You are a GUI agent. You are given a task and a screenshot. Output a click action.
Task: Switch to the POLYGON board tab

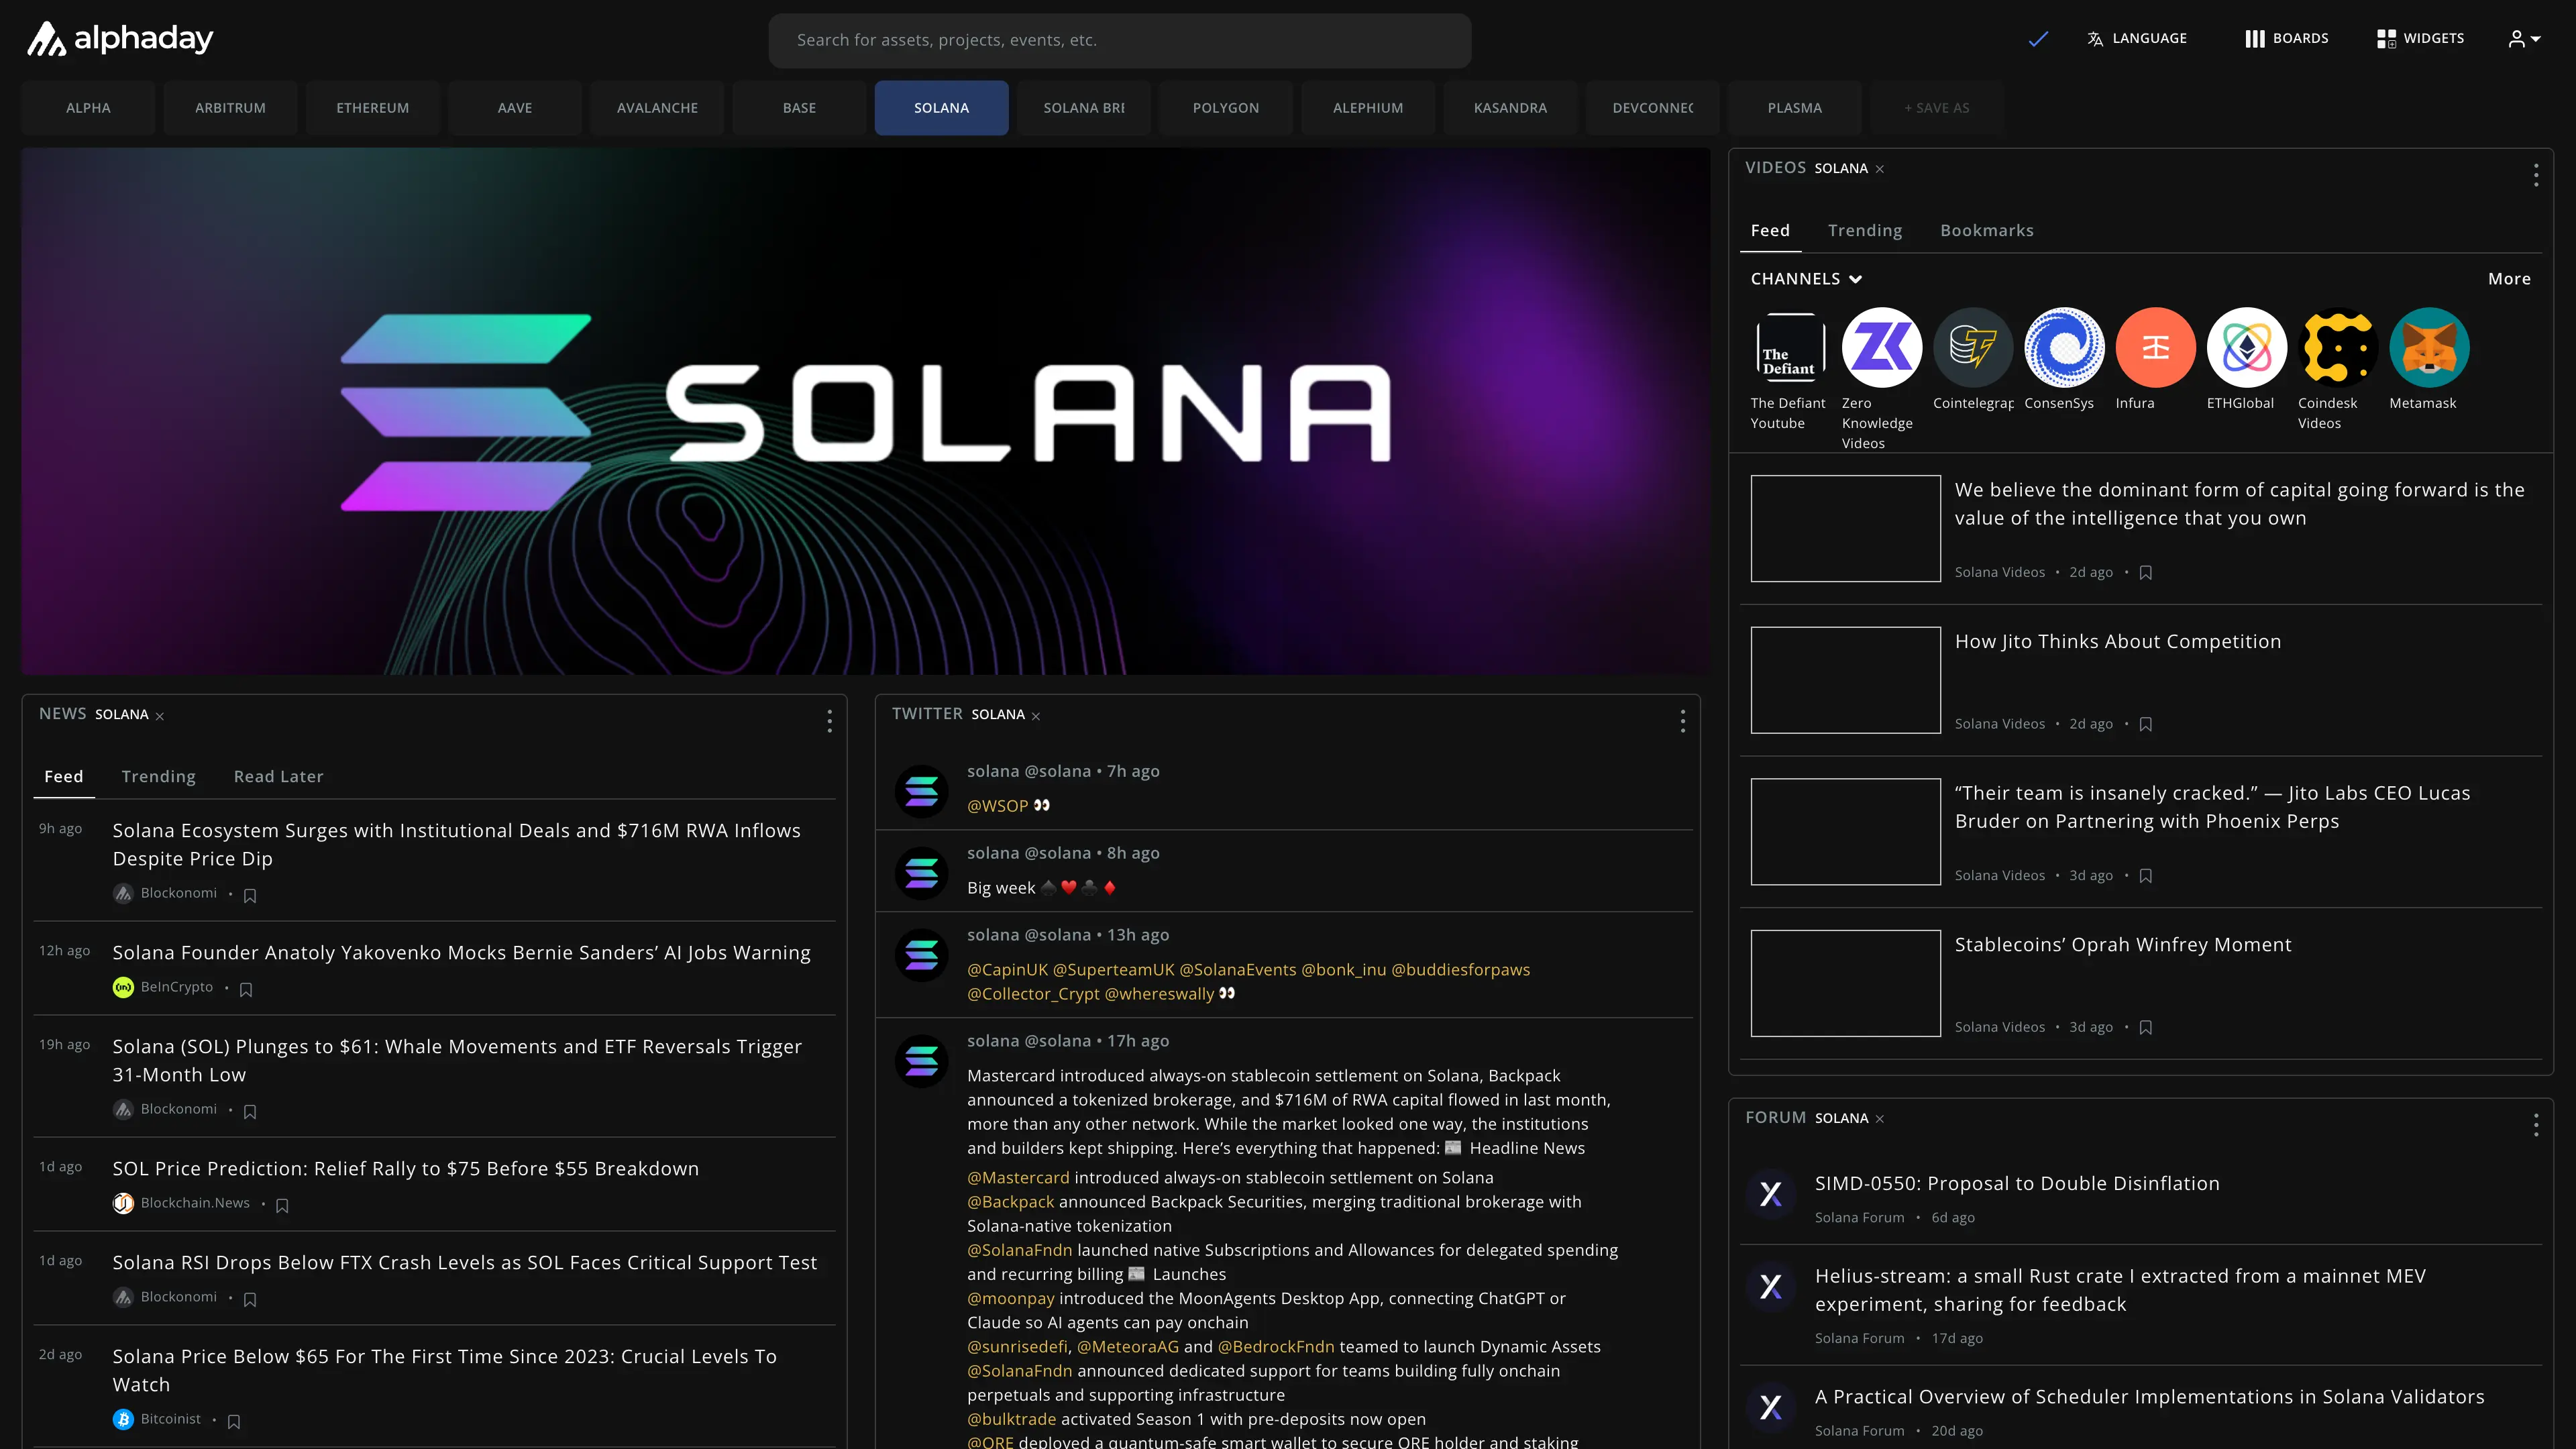[x=1226, y=108]
